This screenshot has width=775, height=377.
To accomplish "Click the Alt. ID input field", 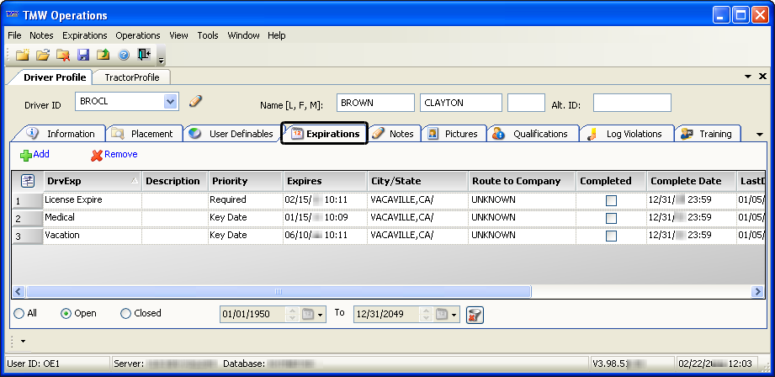I will click(x=631, y=103).
